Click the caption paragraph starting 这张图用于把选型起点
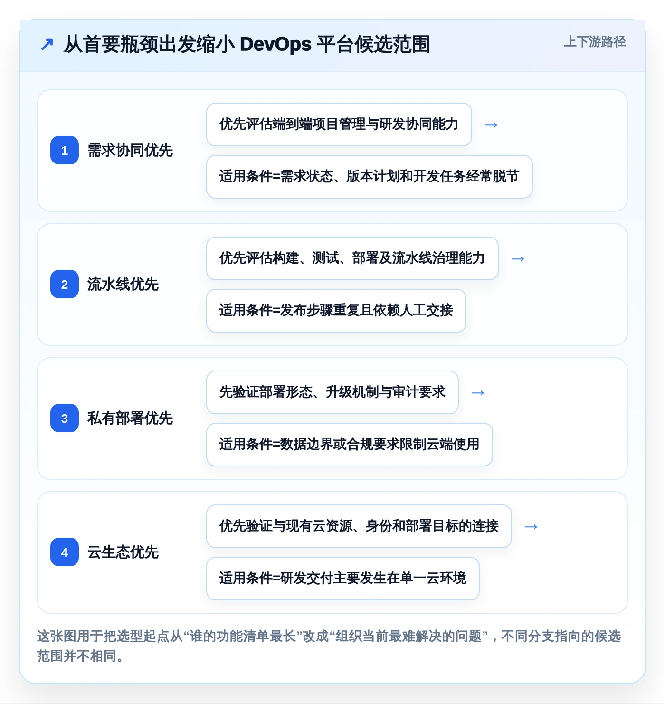The image size is (665, 704). [329, 646]
